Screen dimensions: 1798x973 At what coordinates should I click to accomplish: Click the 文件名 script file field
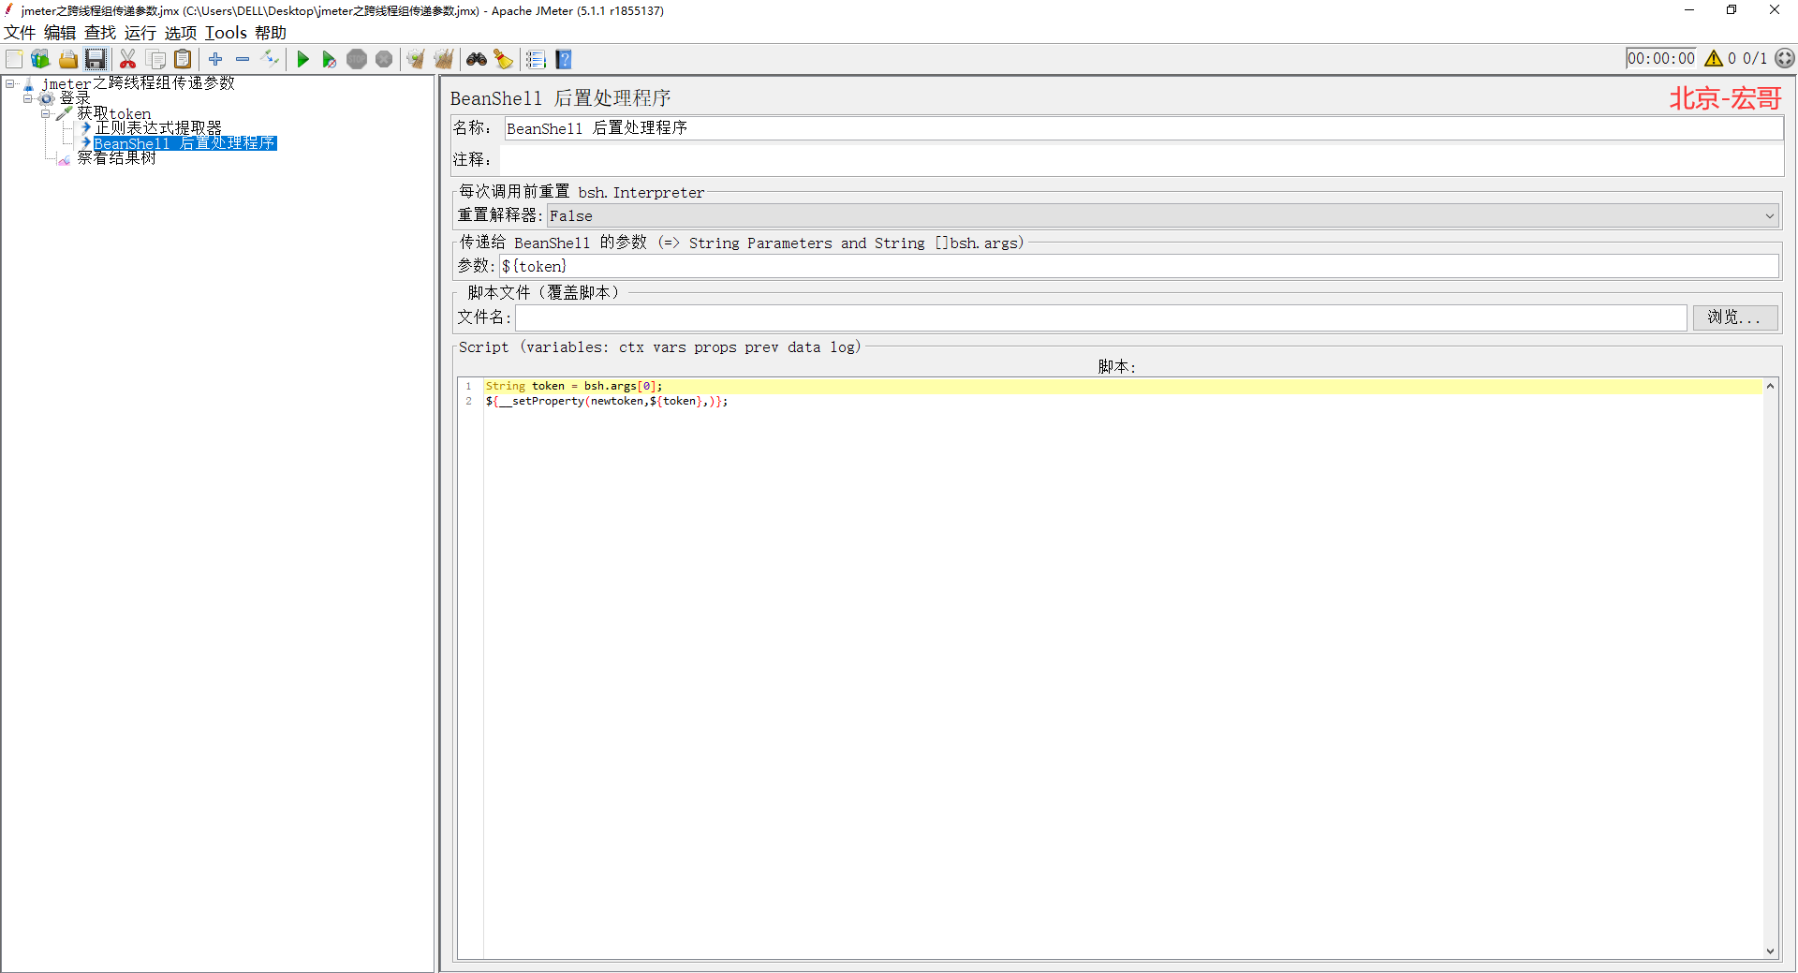pos(1100,317)
